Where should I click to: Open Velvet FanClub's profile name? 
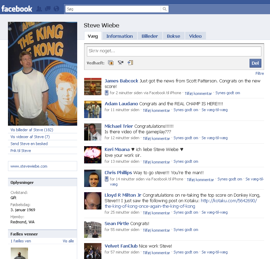pos(121,246)
